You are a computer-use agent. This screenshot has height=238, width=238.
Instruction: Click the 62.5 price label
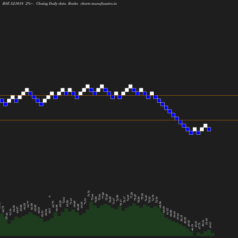click(x=50, y=211)
